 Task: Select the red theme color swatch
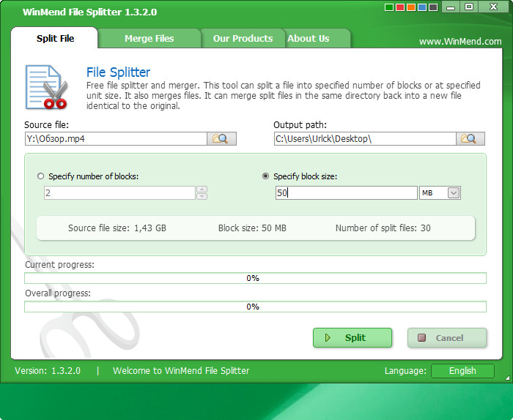coord(400,7)
